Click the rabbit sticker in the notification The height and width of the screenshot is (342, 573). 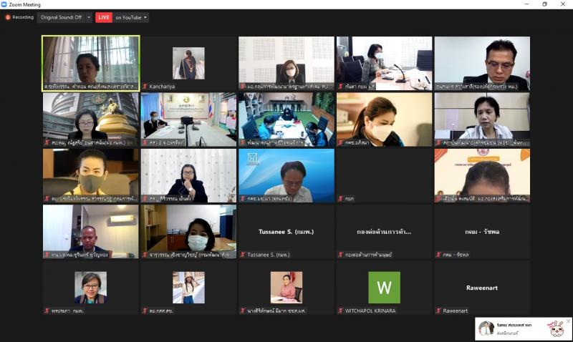pyautogui.click(x=555, y=328)
